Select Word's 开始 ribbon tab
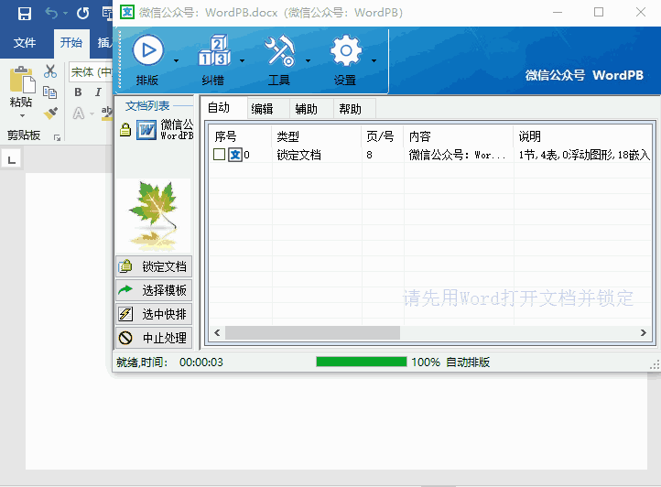Screen dimensions: 661x487 [71, 43]
